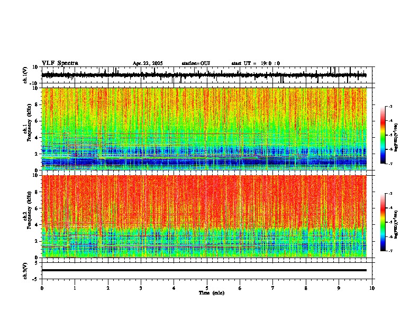
Task: Click time axis tick label "6"
Action: pos(240,288)
